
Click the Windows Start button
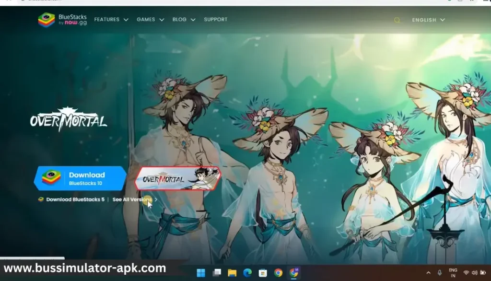pos(201,272)
